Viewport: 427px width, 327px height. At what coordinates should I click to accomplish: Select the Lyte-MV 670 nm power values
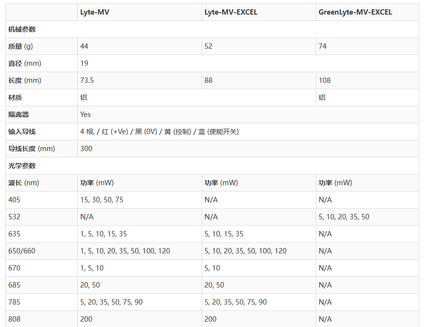click(92, 268)
